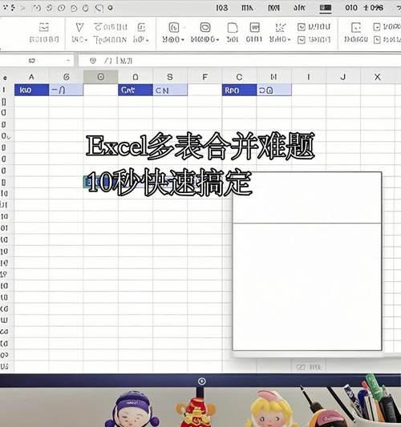Viewport: 401px width, 427px height.
Task: Click the dashed selection square ribbon icon
Action: (356, 27)
